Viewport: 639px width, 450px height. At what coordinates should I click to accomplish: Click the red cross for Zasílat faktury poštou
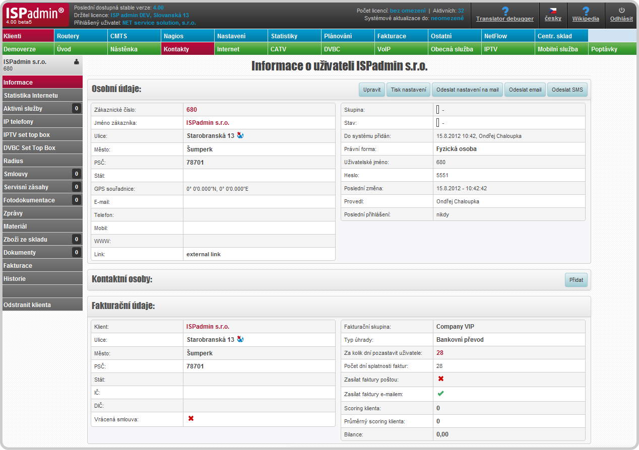(x=440, y=379)
